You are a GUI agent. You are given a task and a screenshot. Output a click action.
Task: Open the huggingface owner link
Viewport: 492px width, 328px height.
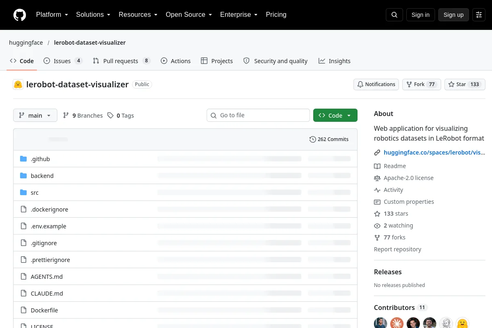click(26, 43)
